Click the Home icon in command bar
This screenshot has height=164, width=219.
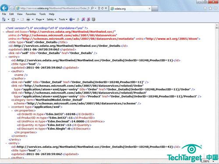click(4, 19)
